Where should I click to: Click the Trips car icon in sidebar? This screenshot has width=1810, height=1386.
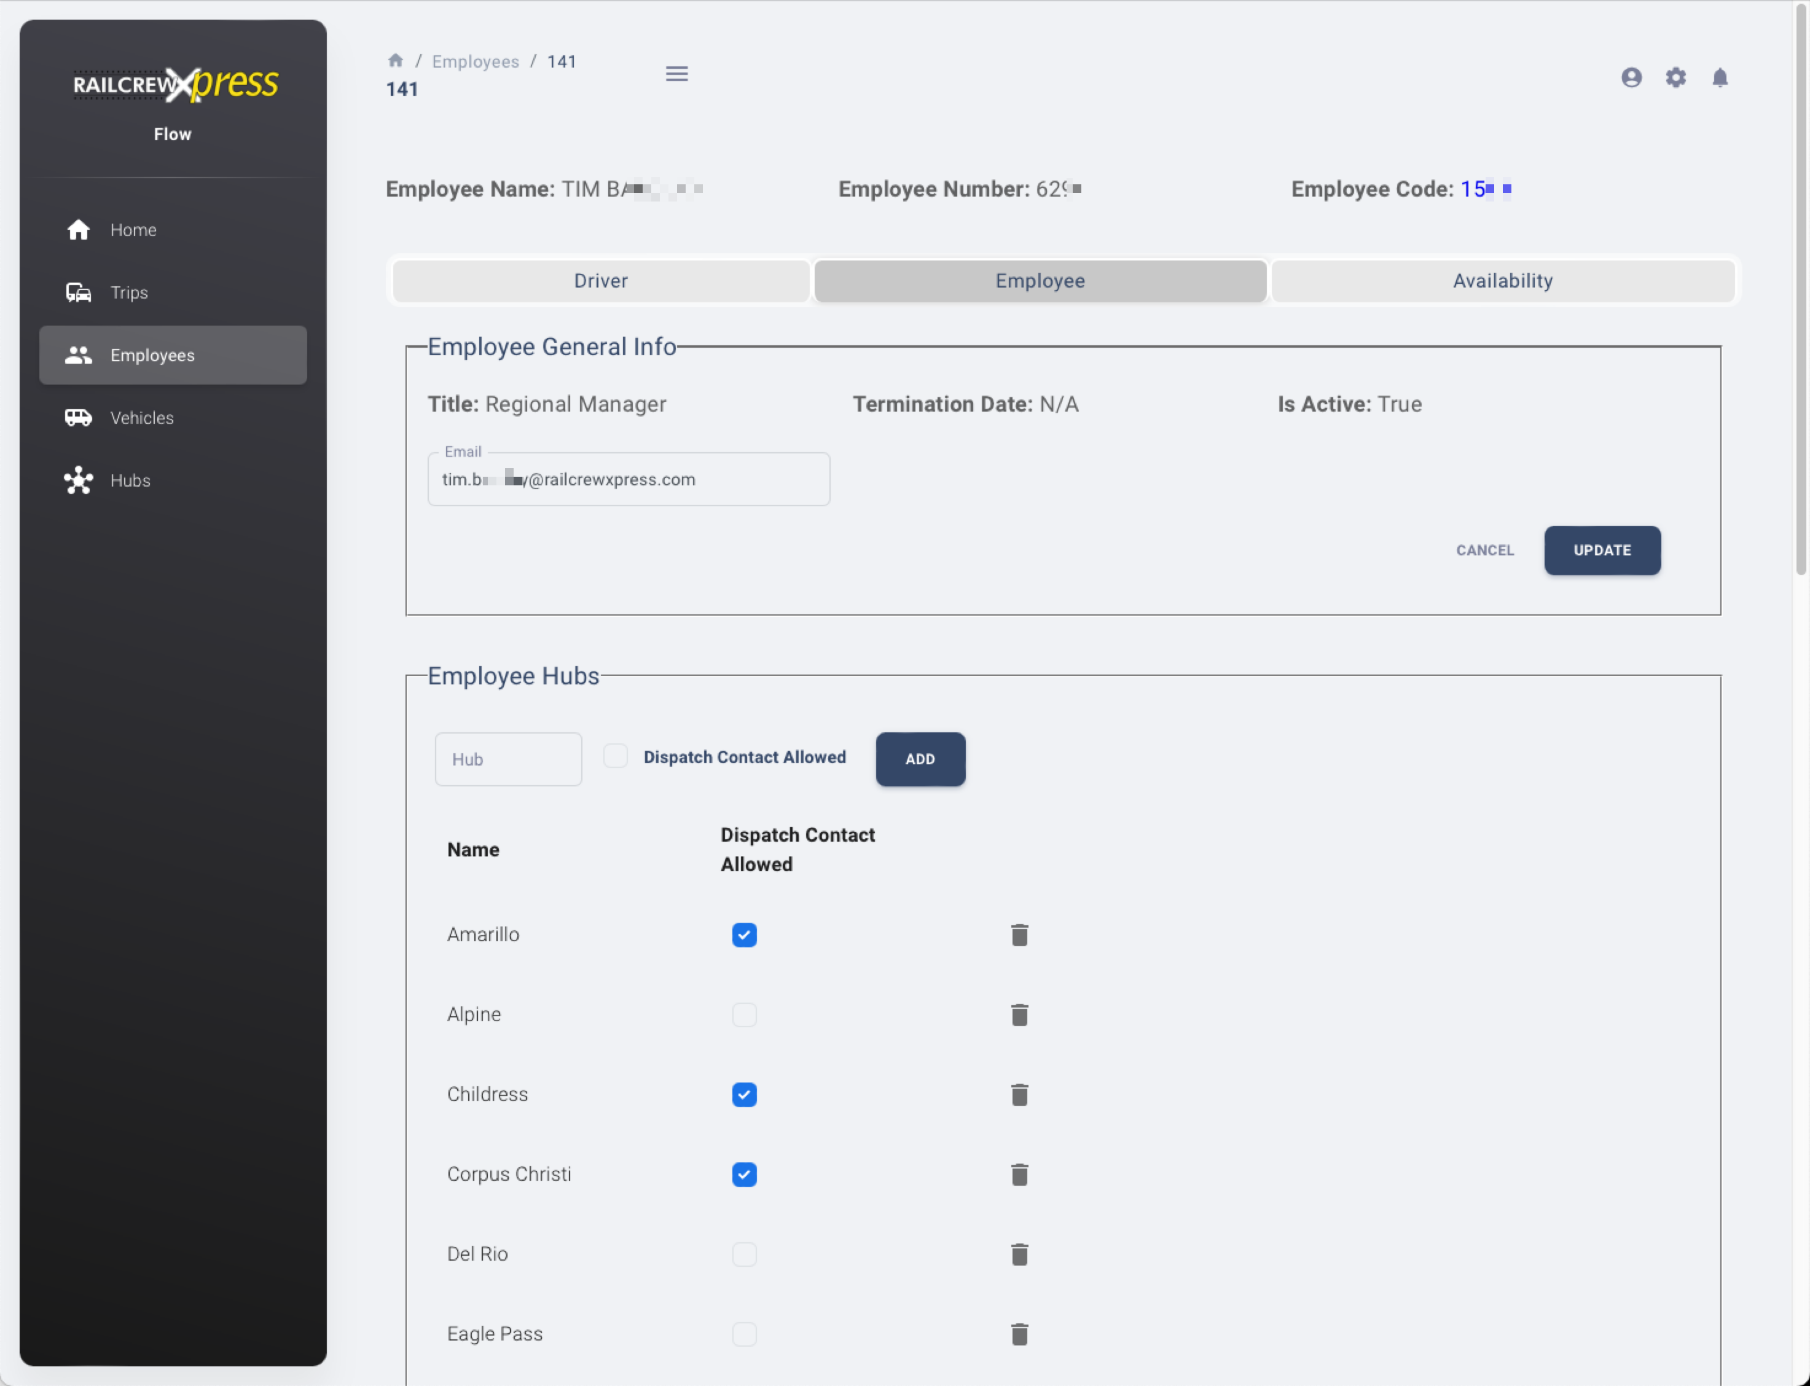(x=79, y=292)
